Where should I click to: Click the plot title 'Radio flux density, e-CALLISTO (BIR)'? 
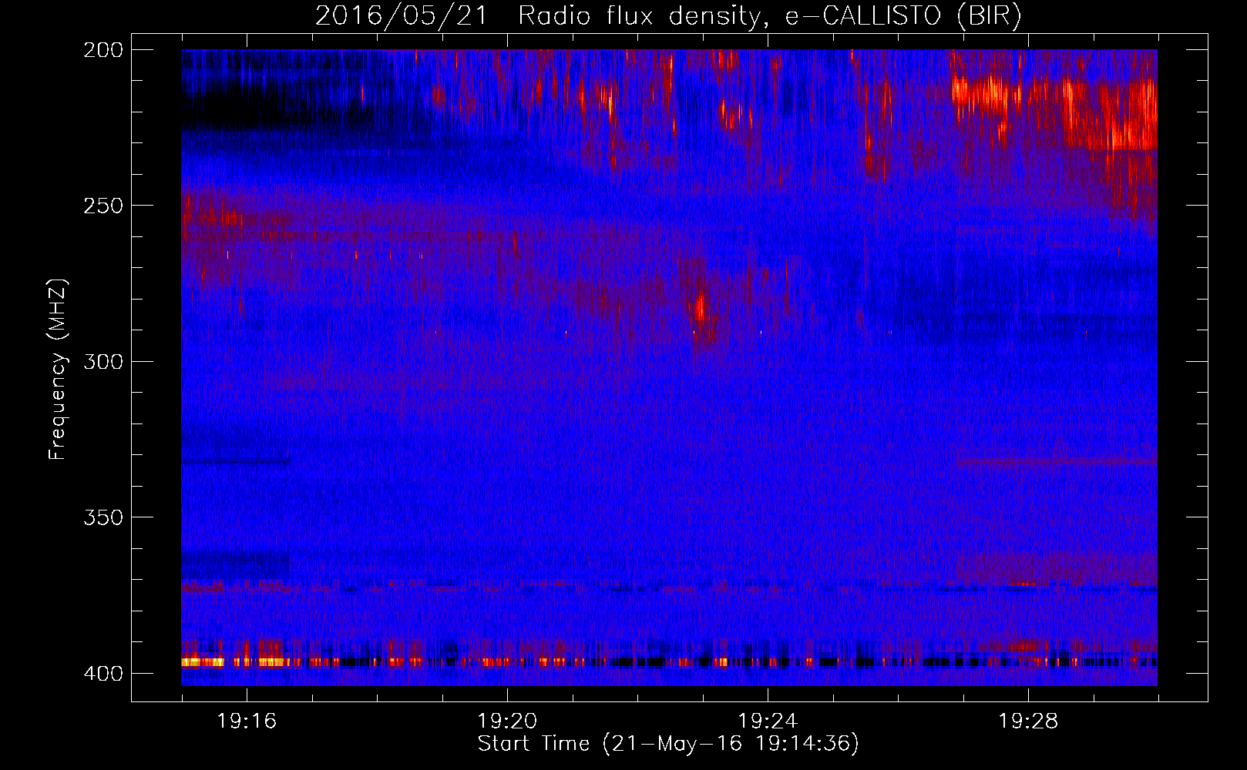(769, 16)
